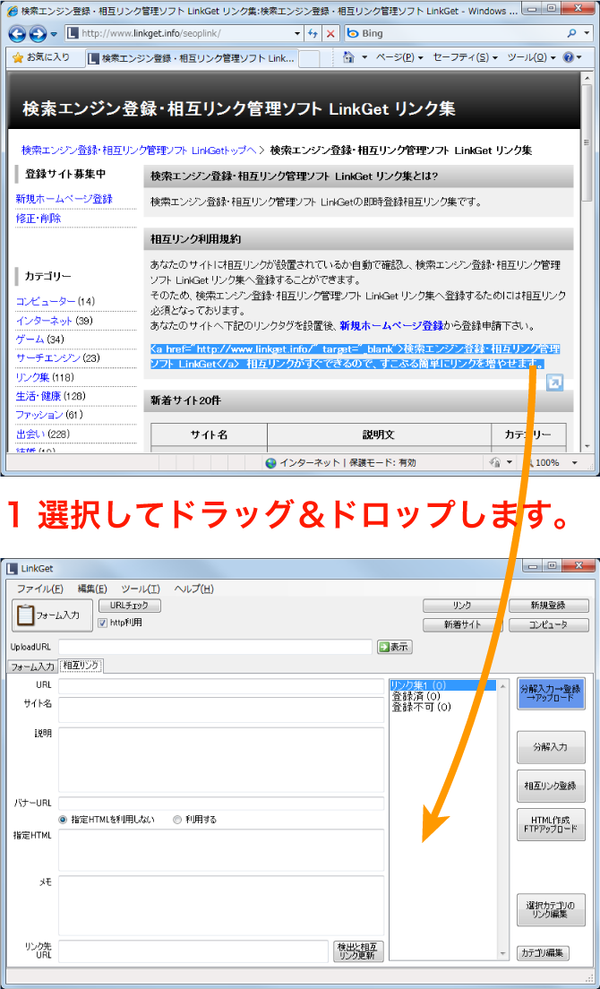Click the LinkGetトップへ breadcrumb link

coord(139,150)
